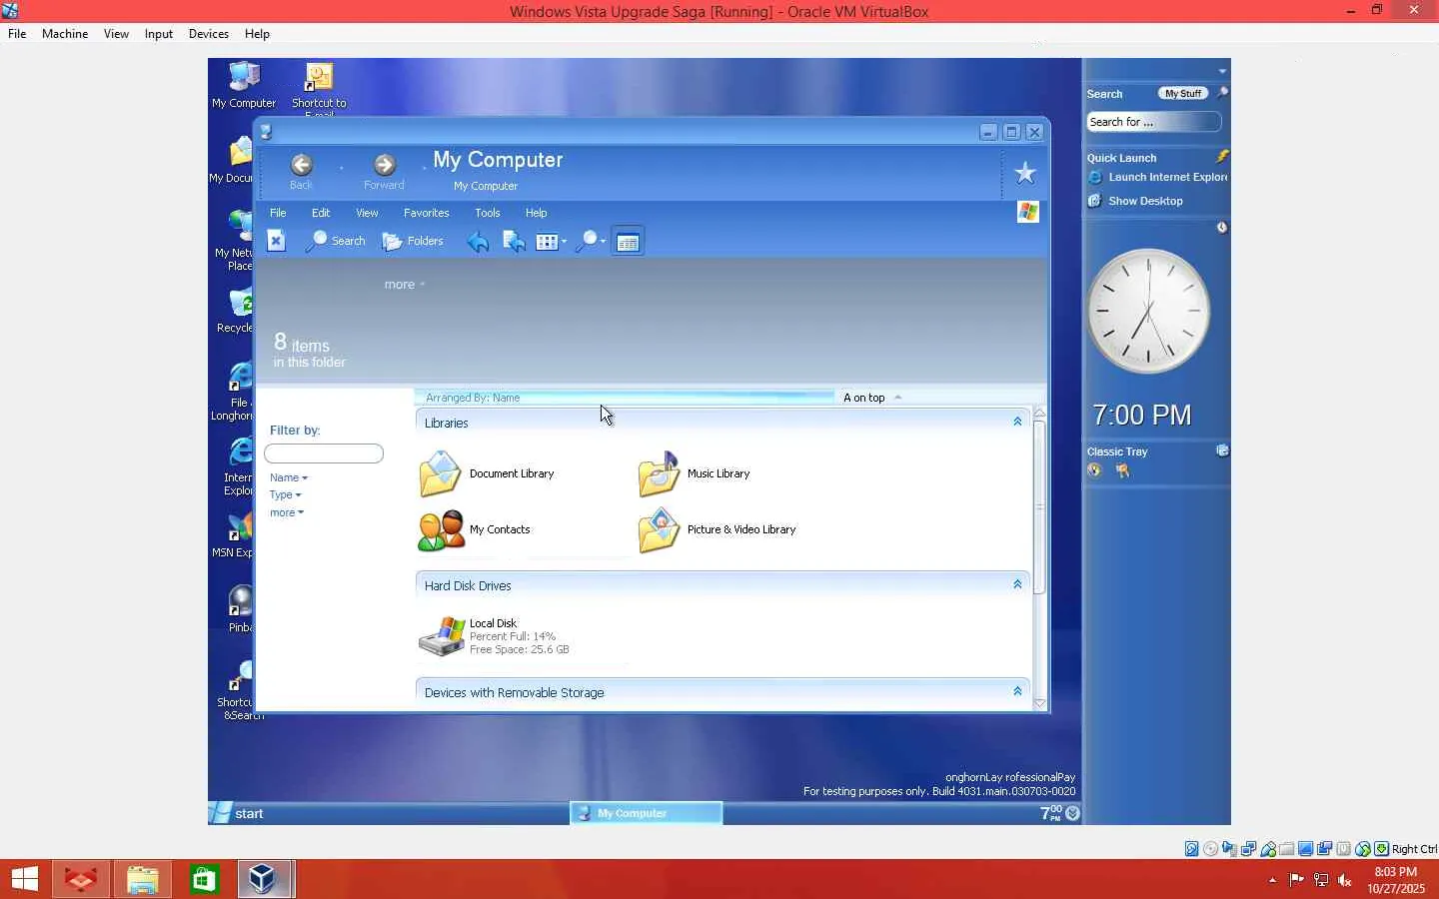
Task: Click the copy-to-folder toolbar icon
Action: (x=514, y=242)
